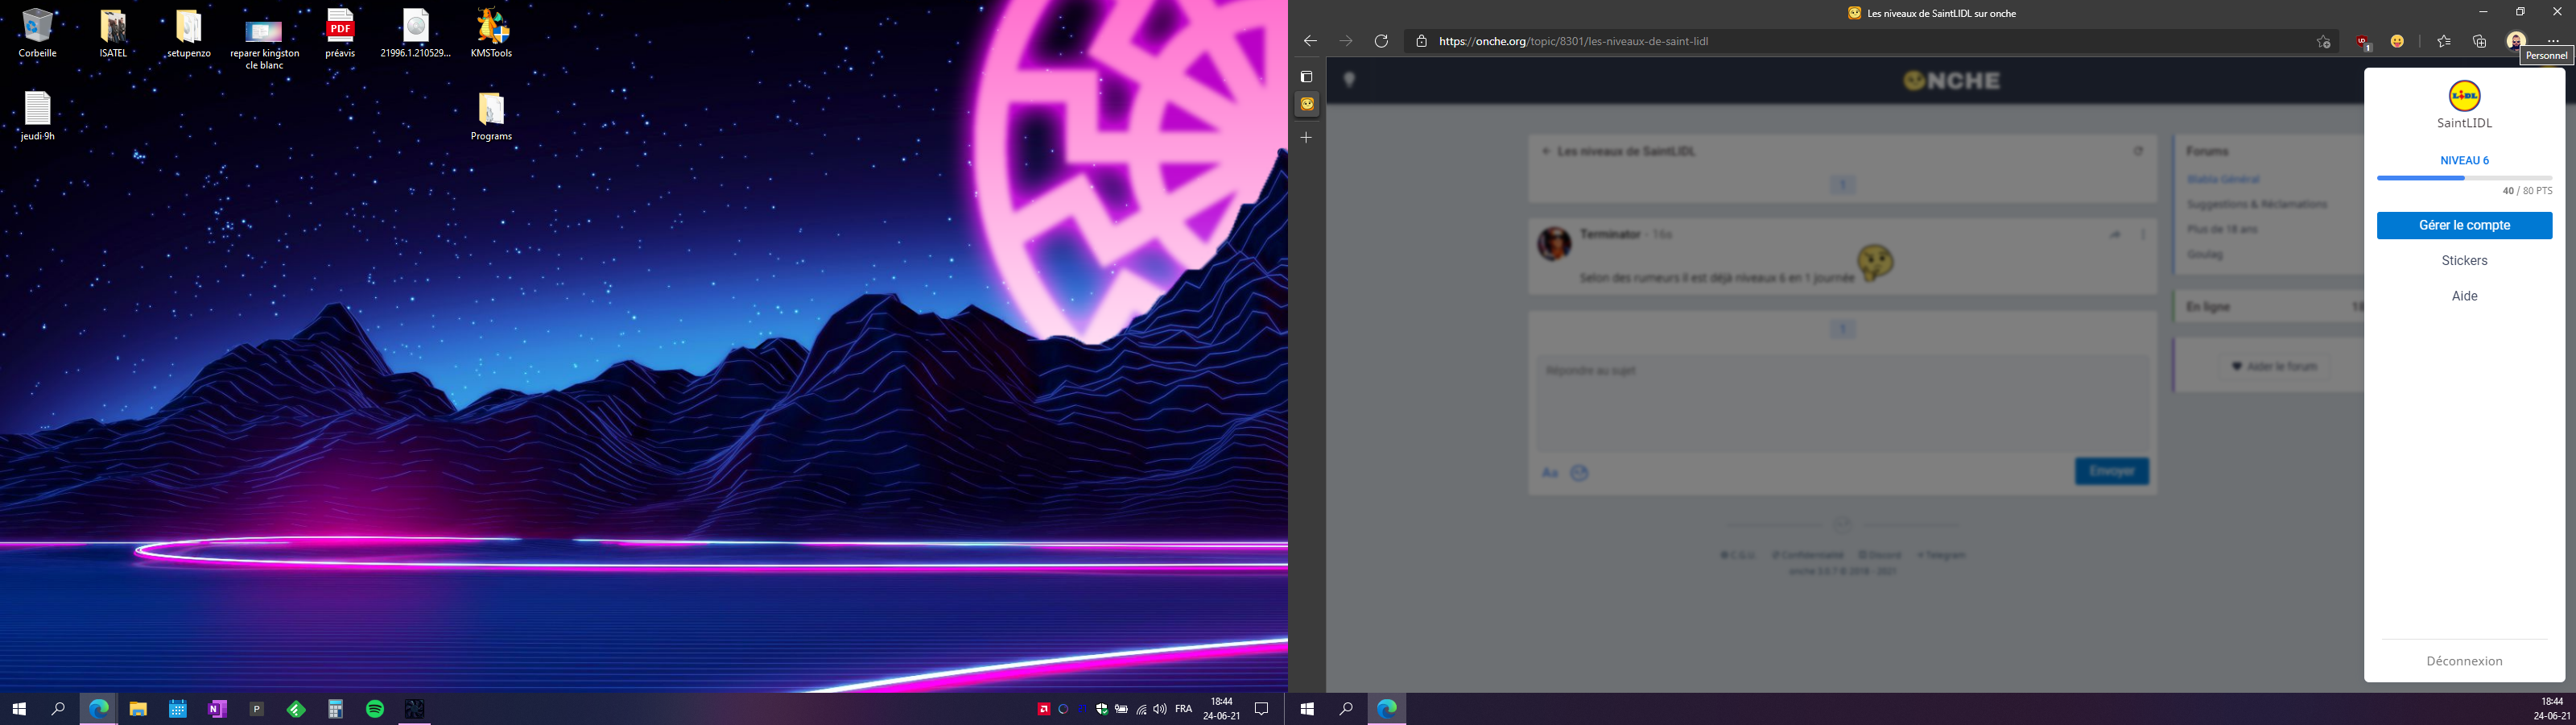This screenshot has height=725, width=2576.
Task: Click the 40 / 80 PTS text
Action: (2527, 190)
